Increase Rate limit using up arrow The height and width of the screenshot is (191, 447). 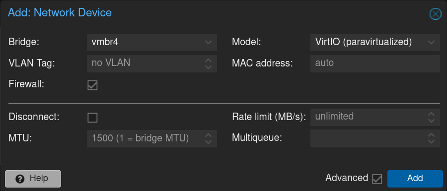pyautogui.click(x=431, y=114)
